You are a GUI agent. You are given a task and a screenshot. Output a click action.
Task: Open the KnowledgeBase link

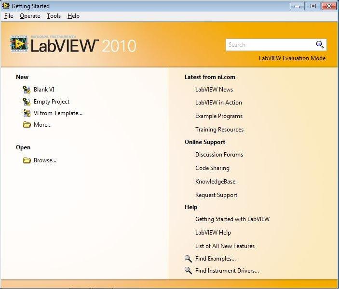coord(216,182)
